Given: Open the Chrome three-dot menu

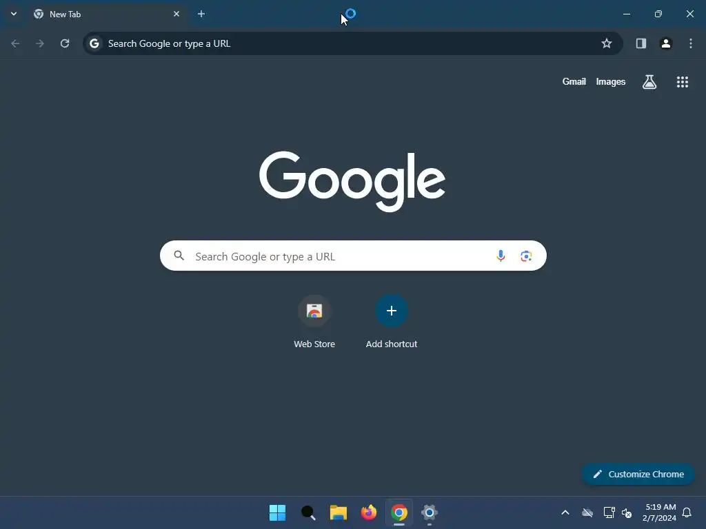Looking at the screenshot, I should point(691,43).
